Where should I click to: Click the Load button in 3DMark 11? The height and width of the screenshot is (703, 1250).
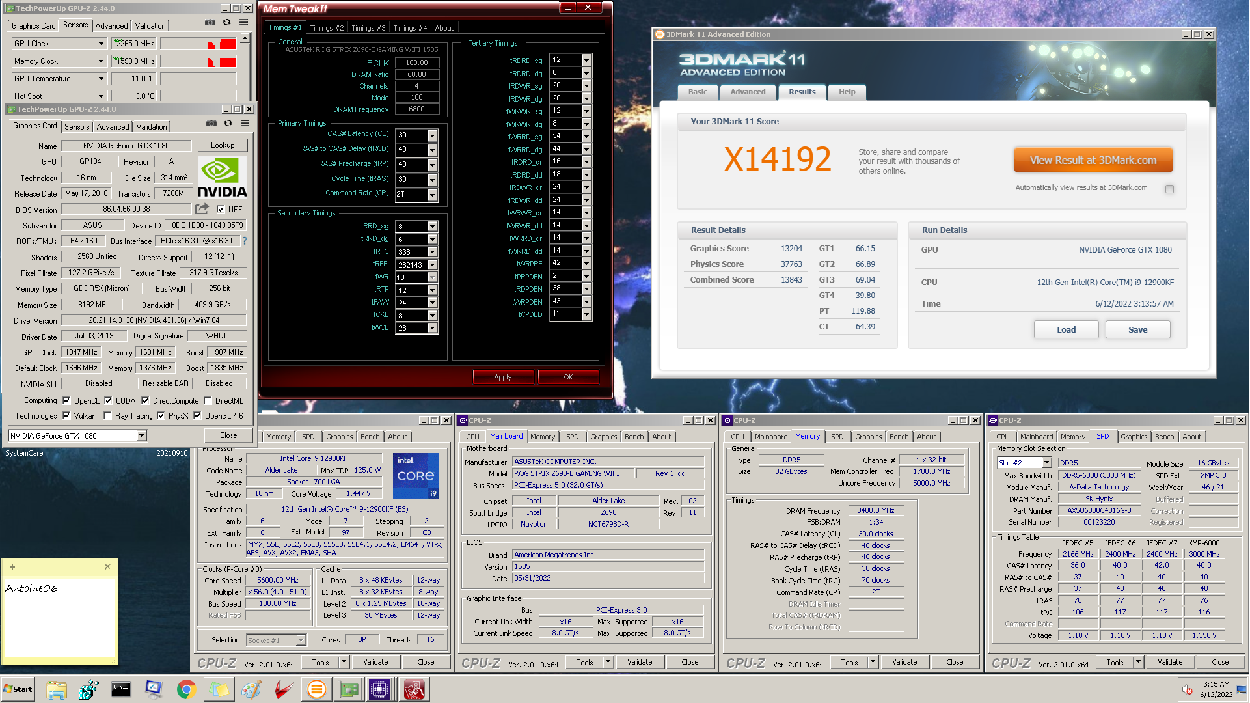(x=1066, y=329)
